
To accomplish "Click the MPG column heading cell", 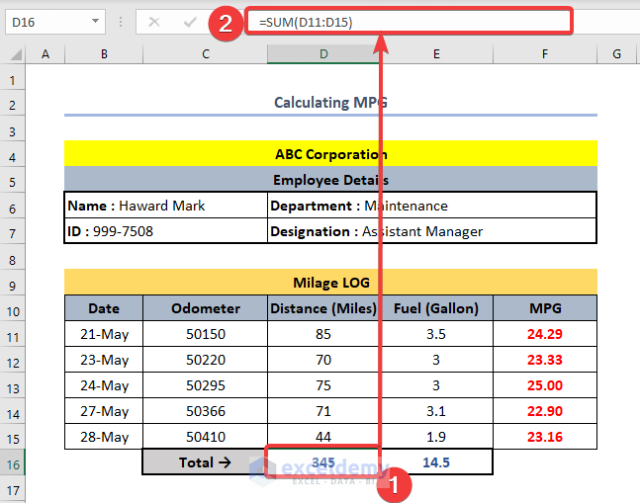I will pyautogui.click(x=544, y=307).
